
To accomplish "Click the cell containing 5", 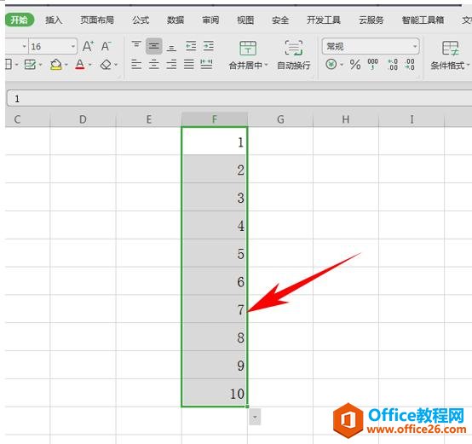I will [x=215, y=253].
